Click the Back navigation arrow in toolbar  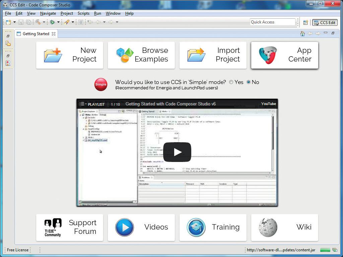[x=98, y=22]
